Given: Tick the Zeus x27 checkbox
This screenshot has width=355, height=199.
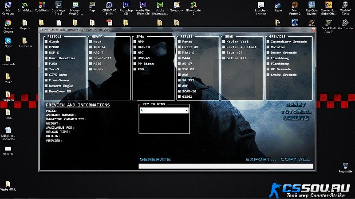Looking at the screenshot, I should click(224, 53).
